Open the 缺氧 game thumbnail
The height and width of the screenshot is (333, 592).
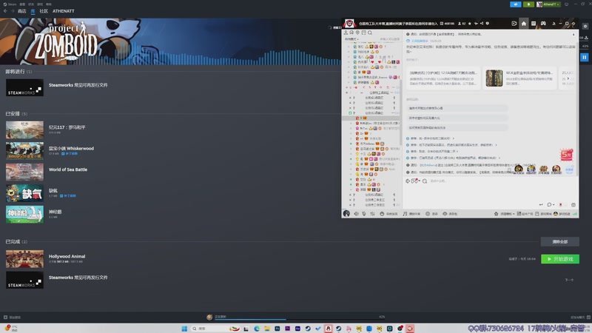pos(24,193)
